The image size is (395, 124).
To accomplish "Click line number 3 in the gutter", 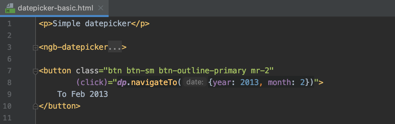I will pos(9,47).
